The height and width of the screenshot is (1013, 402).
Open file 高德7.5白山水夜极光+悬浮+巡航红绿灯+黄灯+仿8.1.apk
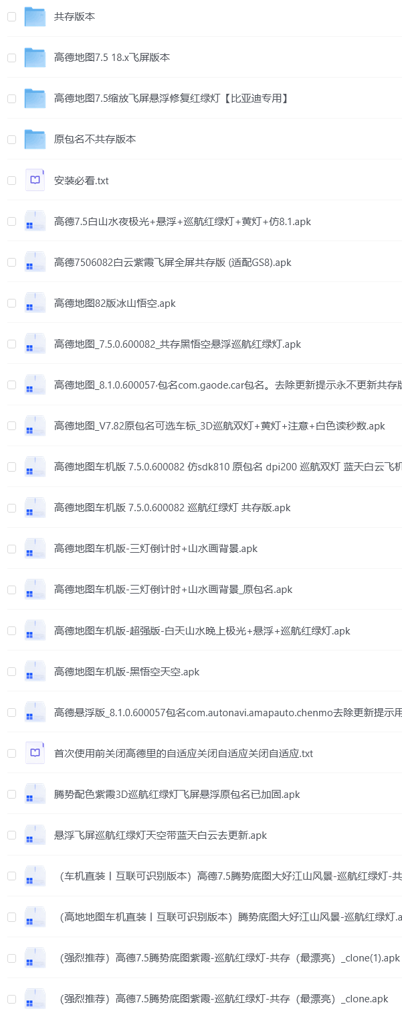point(182,221)
